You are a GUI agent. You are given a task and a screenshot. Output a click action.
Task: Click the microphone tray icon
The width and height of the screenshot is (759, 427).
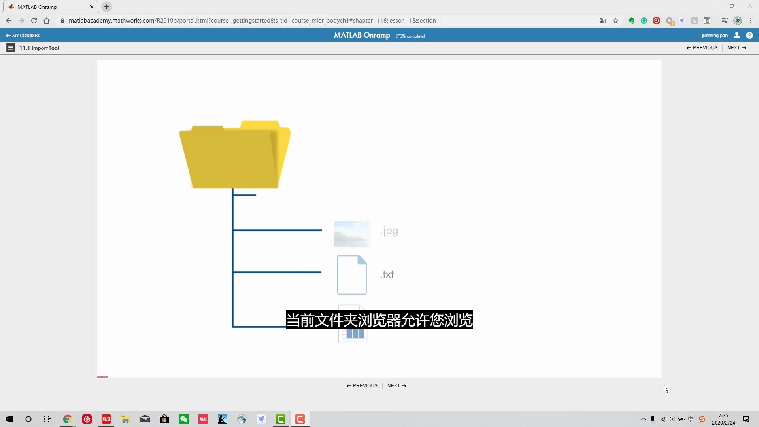click(653, 419)
